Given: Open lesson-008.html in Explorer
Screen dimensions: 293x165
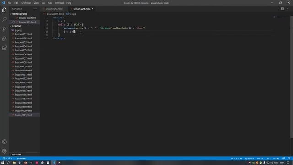Looking at the screenshot, I should coord(23,62).
